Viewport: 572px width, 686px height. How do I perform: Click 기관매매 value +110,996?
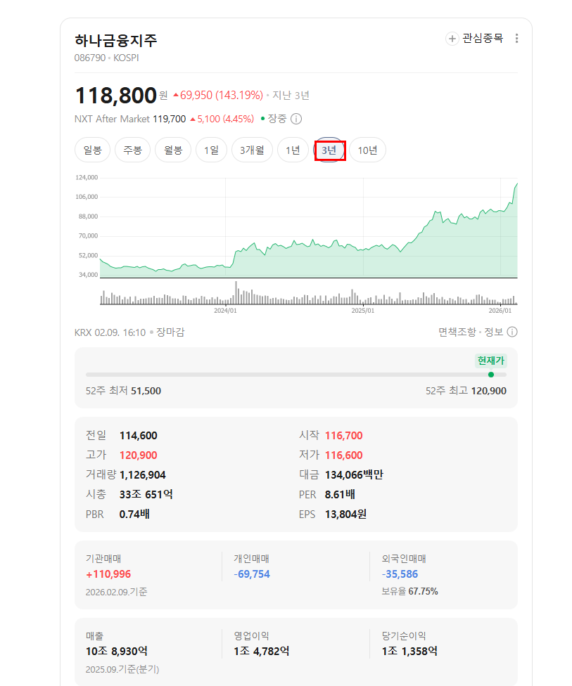(108, 574)
